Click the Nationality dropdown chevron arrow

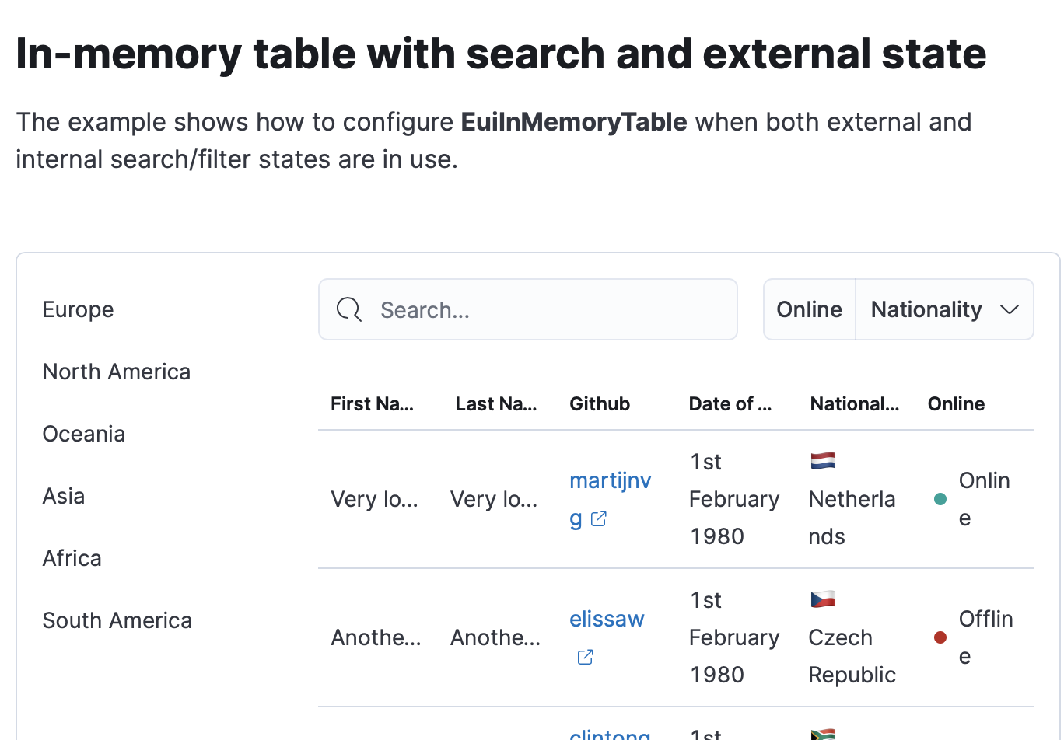click(1010, 309)
